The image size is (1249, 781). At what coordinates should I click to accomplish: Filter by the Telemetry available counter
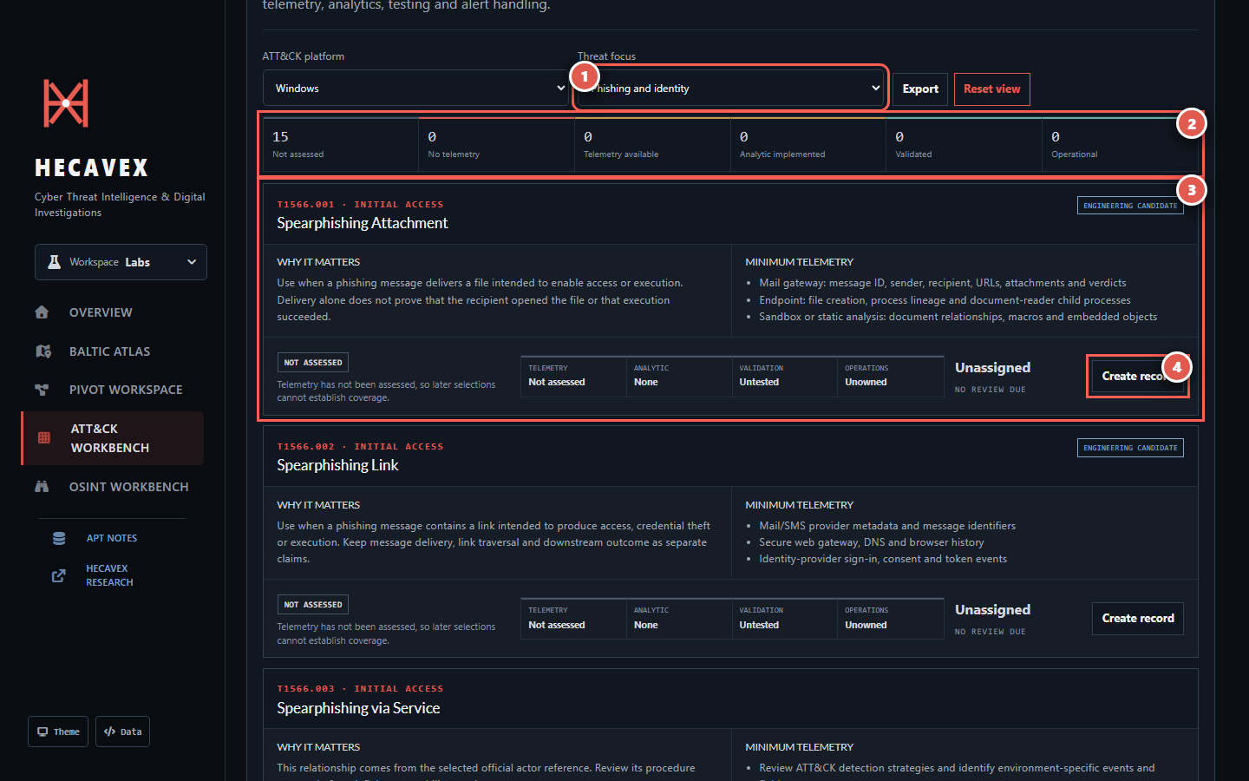click(652, 144)
